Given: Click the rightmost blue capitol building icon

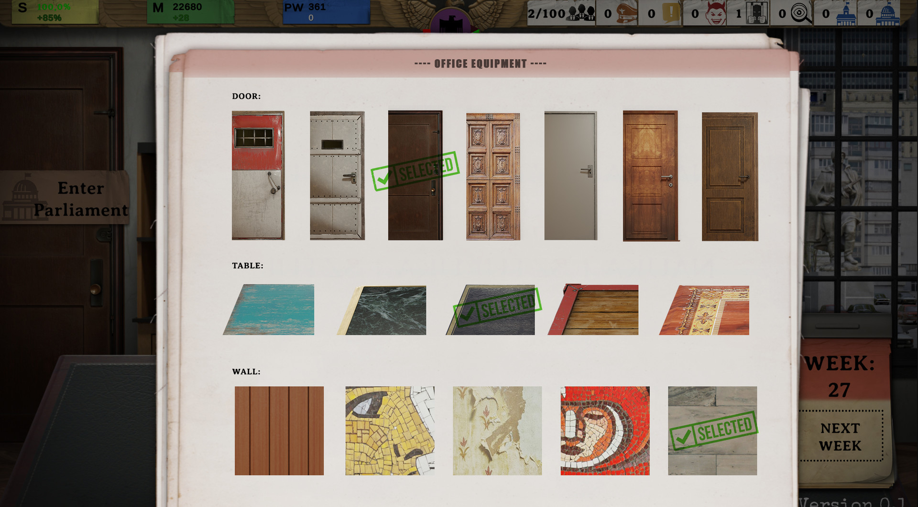Looking at the screenshot, I should coord(887,13).
